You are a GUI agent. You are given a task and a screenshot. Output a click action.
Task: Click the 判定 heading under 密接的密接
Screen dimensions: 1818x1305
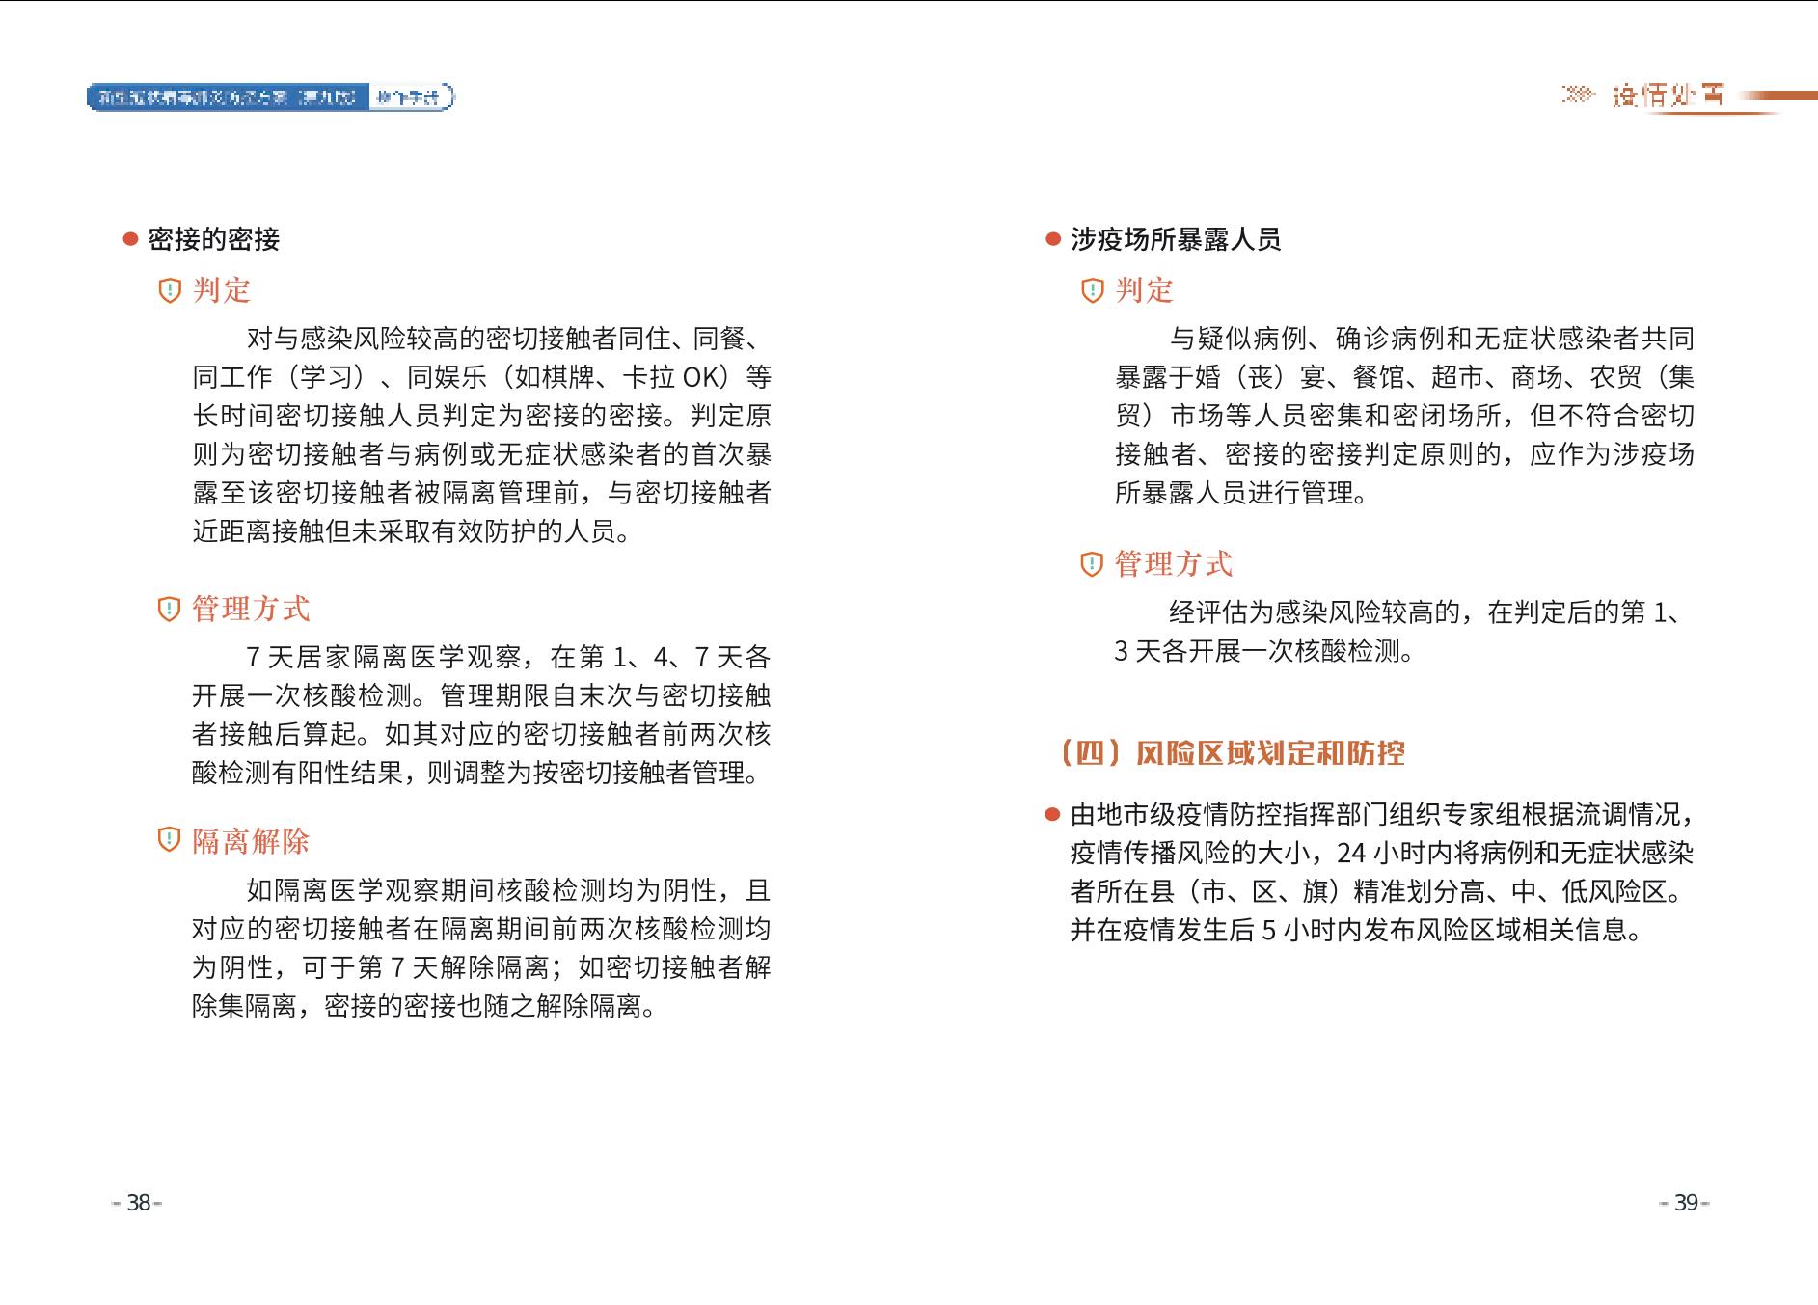tap(222, 290)
